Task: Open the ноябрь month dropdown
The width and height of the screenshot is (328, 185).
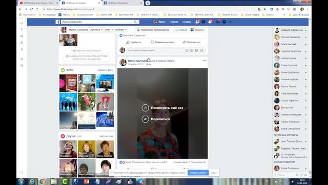Action: 121,30
